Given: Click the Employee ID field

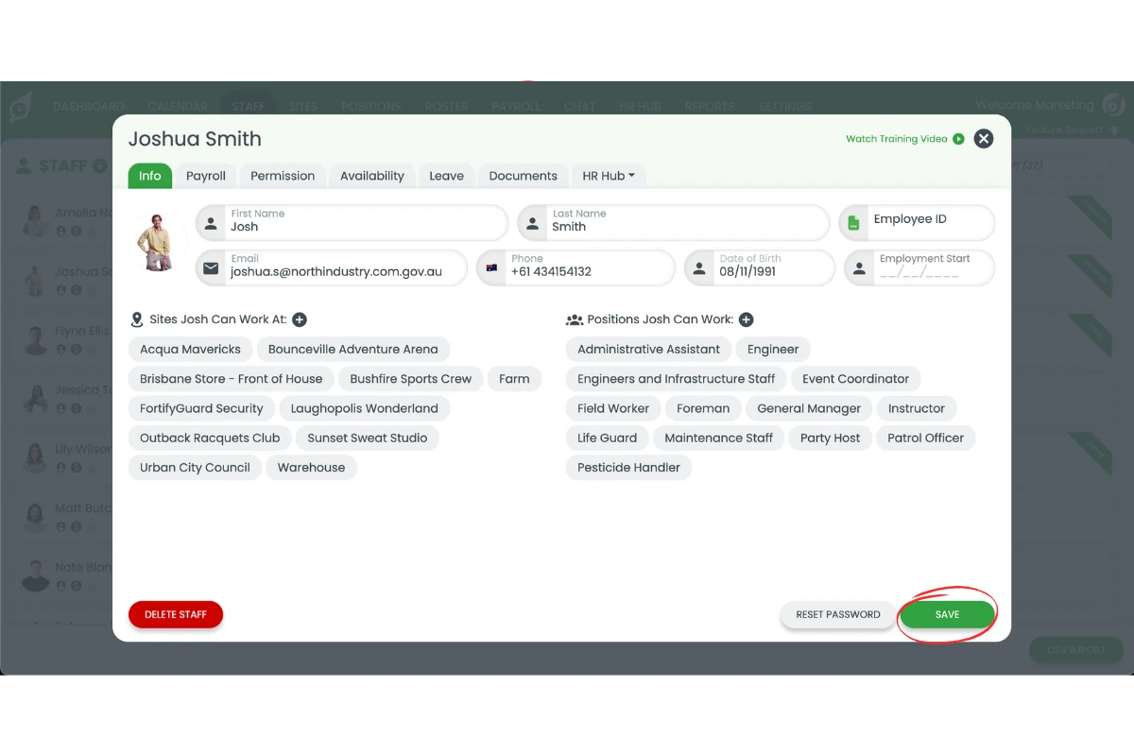Looking at the screenshot, I should pos(917,223).
